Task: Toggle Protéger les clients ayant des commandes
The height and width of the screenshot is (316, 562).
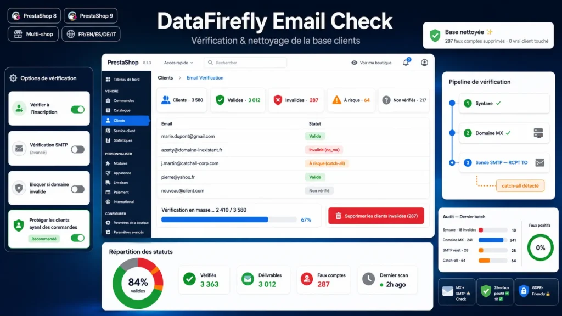Action: click(77, 238)
